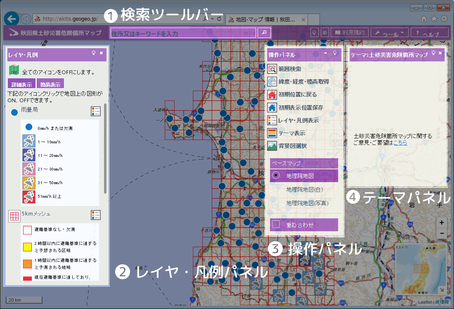Image resolution: width=454 pixels, height=309 pixels.
Task: Close the テーマ panel
Action: point(440,53)
